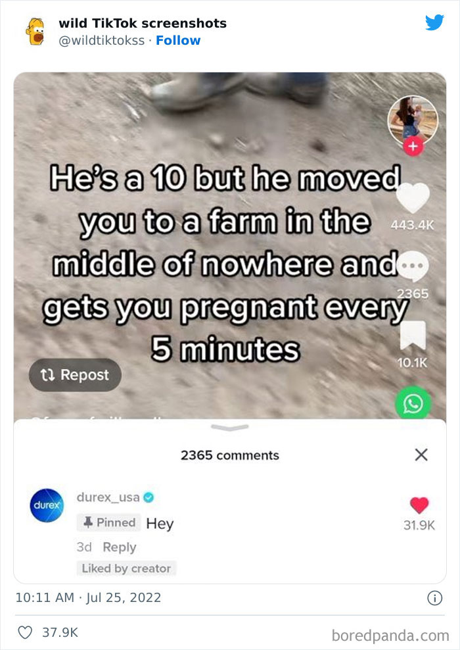Reply to the durex_usa comment

(119, 547)
